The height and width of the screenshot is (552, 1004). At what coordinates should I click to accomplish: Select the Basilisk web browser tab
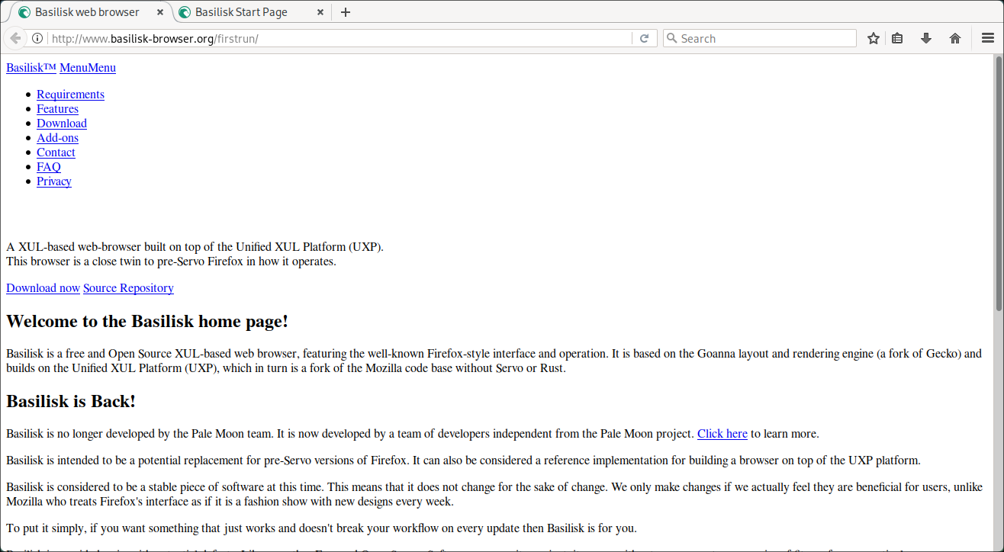90,12
